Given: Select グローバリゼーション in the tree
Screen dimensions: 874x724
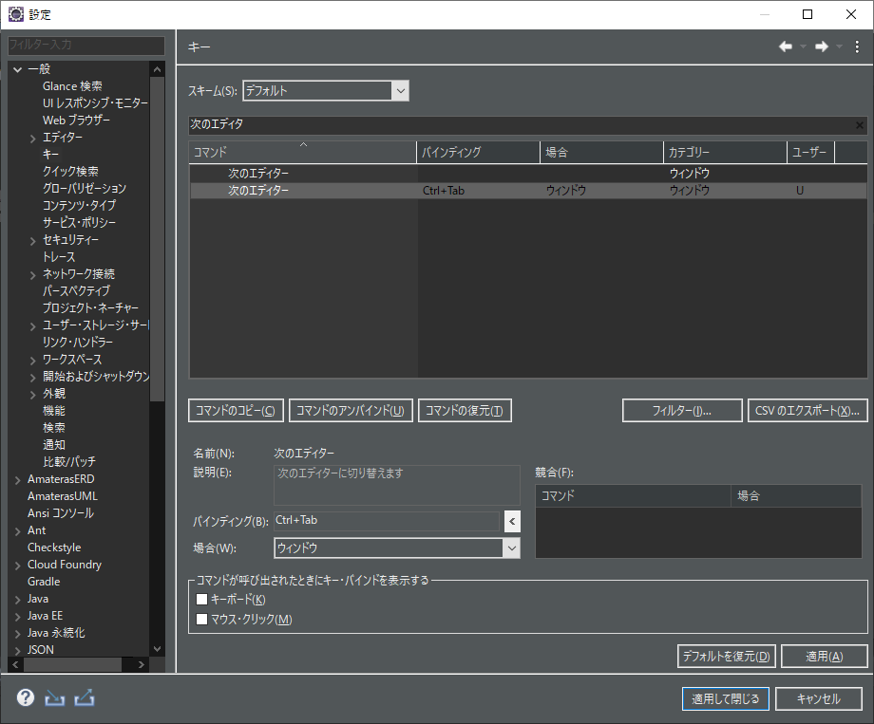Looking at the screenshot, I should (x=85, y=189).
